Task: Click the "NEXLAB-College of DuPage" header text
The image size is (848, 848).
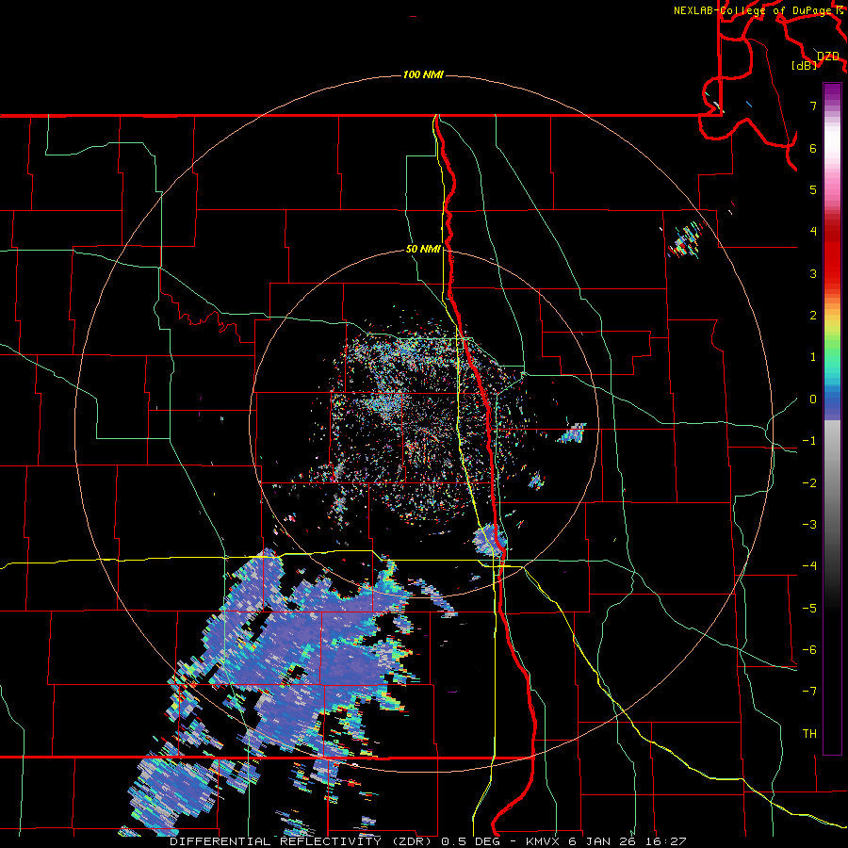Action: [755, 10]
